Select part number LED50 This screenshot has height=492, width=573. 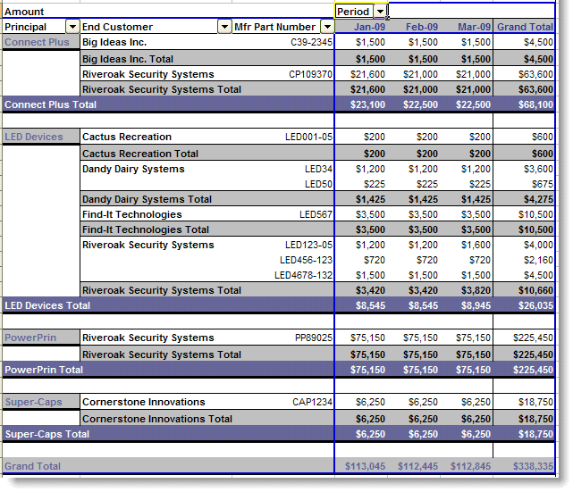(318, 184)
